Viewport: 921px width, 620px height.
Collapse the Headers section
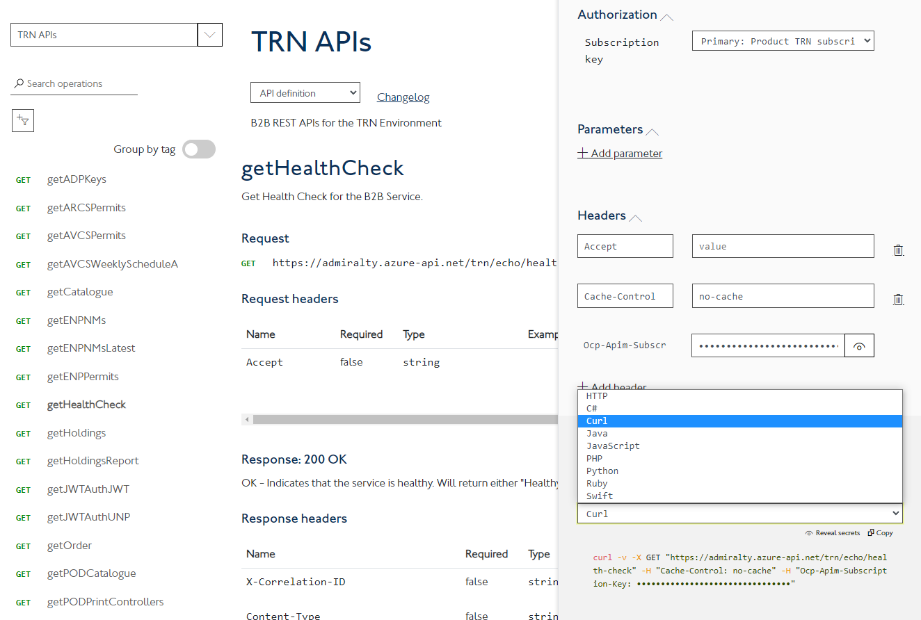tap(635, 217)
